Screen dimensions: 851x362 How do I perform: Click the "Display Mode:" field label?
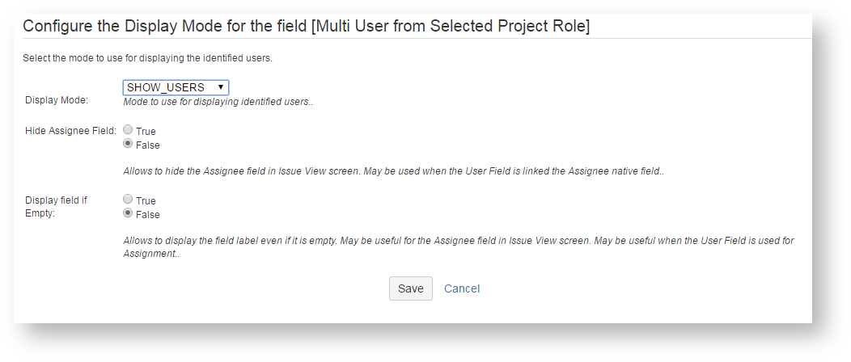57,100
